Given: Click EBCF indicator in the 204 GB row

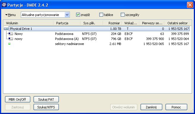Looking at the screenshot, I should pyautogui.click(x=129, y=34).
